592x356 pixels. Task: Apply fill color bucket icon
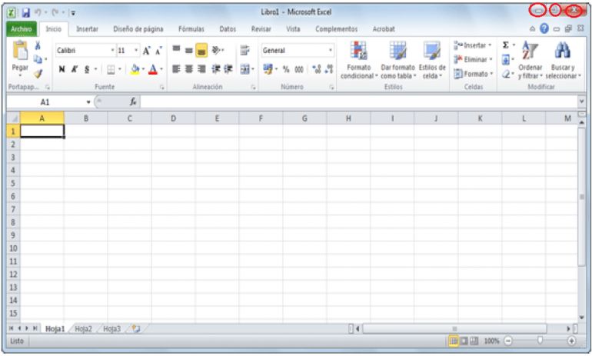(x=135, y=69)
